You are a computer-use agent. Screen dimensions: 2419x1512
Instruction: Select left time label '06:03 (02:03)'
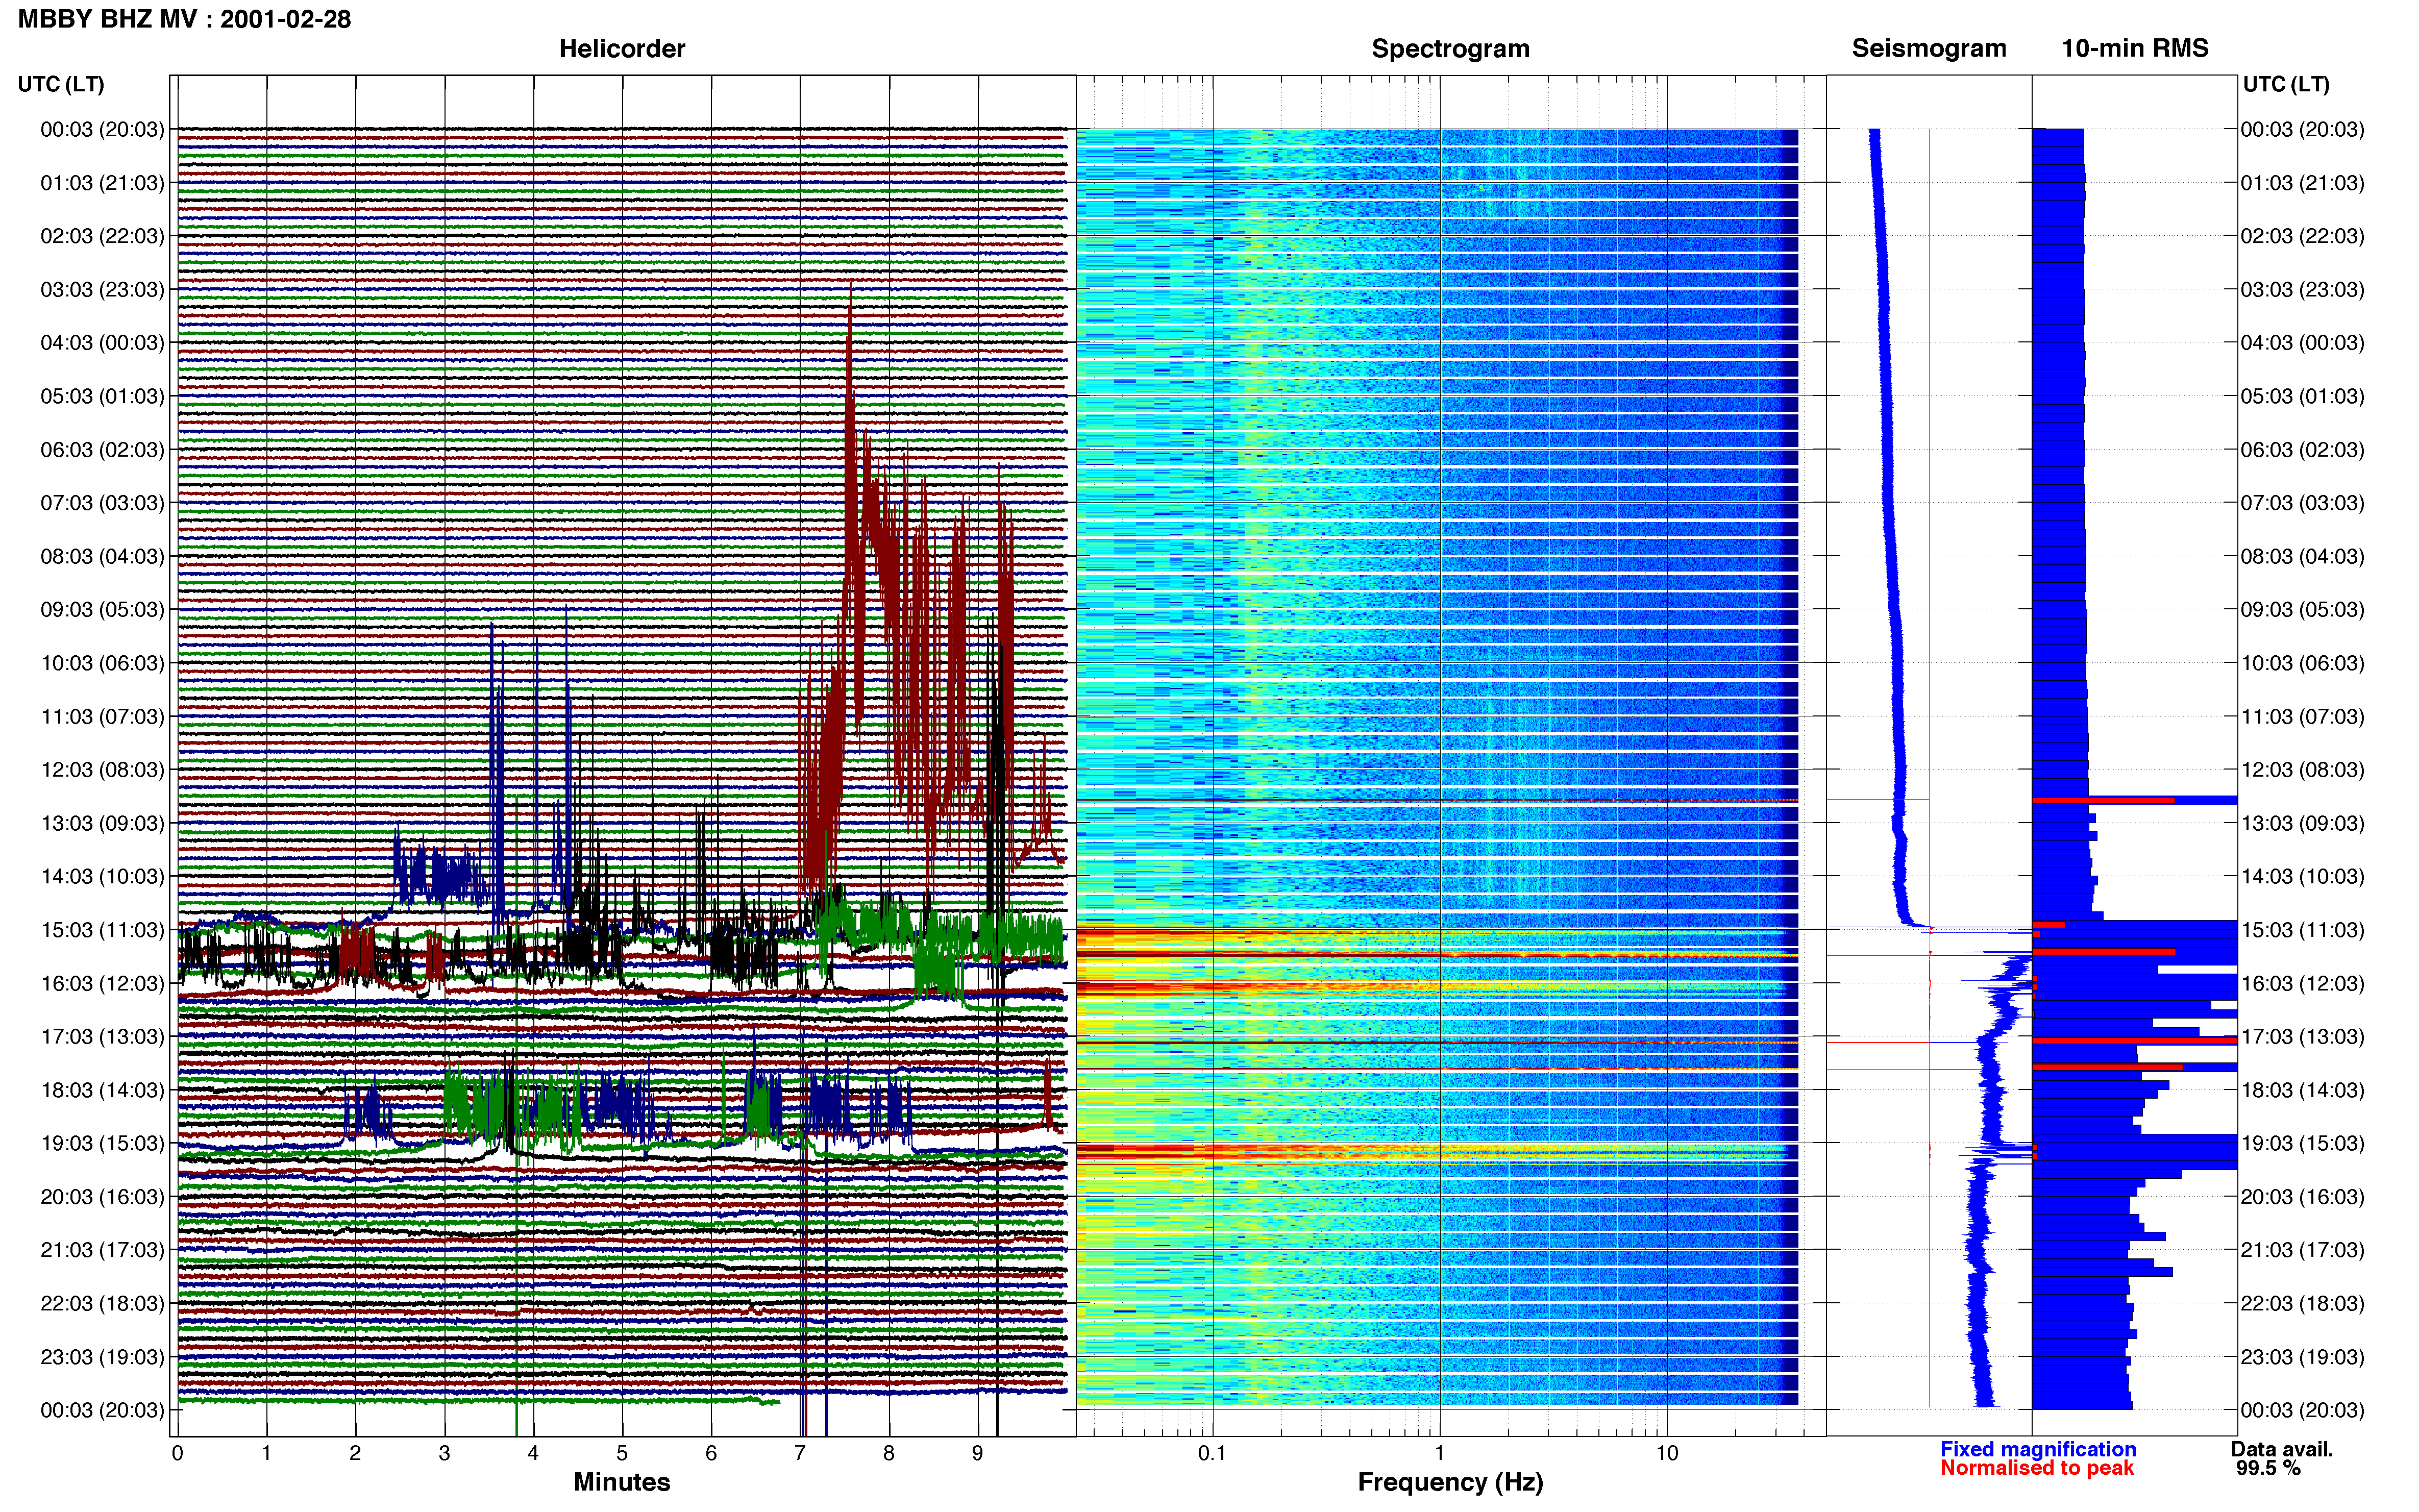click(102, 450)
